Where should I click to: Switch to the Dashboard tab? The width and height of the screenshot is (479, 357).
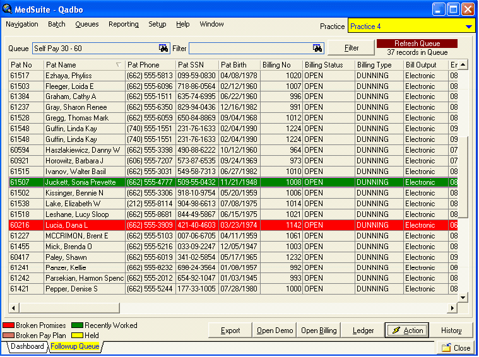pyautogui.click(x=27, y=346)
